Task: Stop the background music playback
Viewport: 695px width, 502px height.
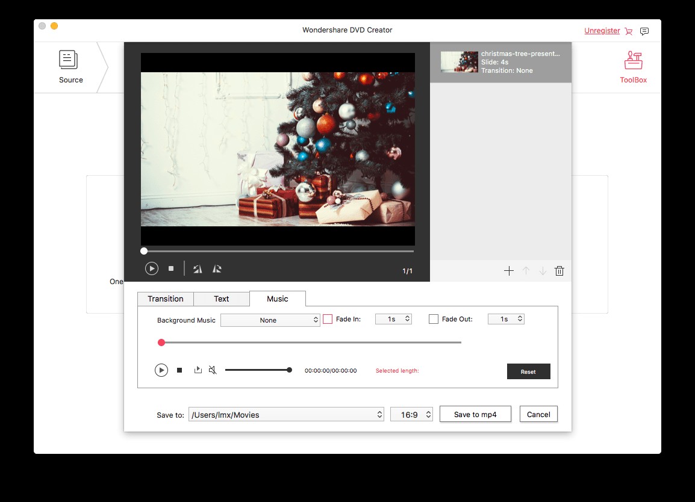Action: tap(179, 370)
